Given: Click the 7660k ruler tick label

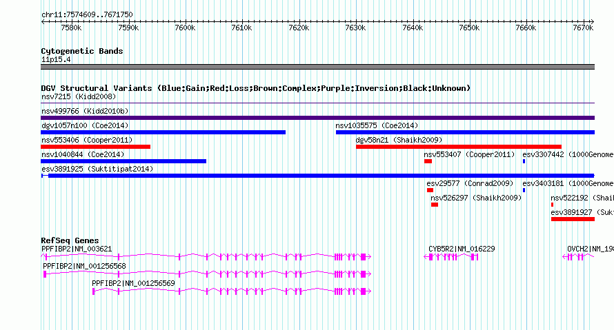Looking at the screenshot, I should pyautogui.click(x=526, y=28).
